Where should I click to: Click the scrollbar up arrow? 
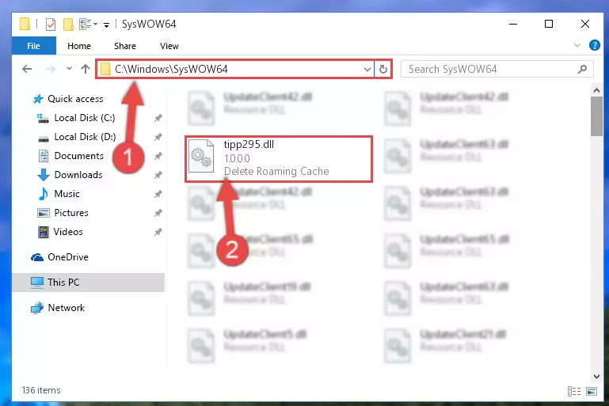596,90
